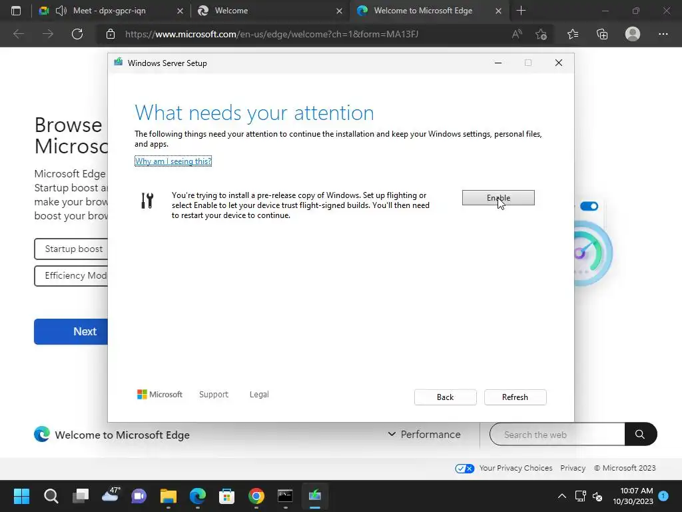The height and width of the screenshot is (512, 682).
Task: Mute the Meet tab audio icon
Action: point(61,11)
